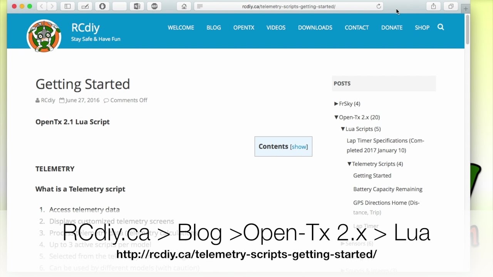Open the BLOG menu item
The height and width of the screenshot is (277, 493).
(x=213, y=27)
